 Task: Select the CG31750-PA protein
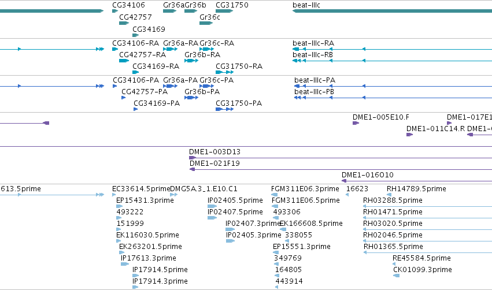[225, 109]
